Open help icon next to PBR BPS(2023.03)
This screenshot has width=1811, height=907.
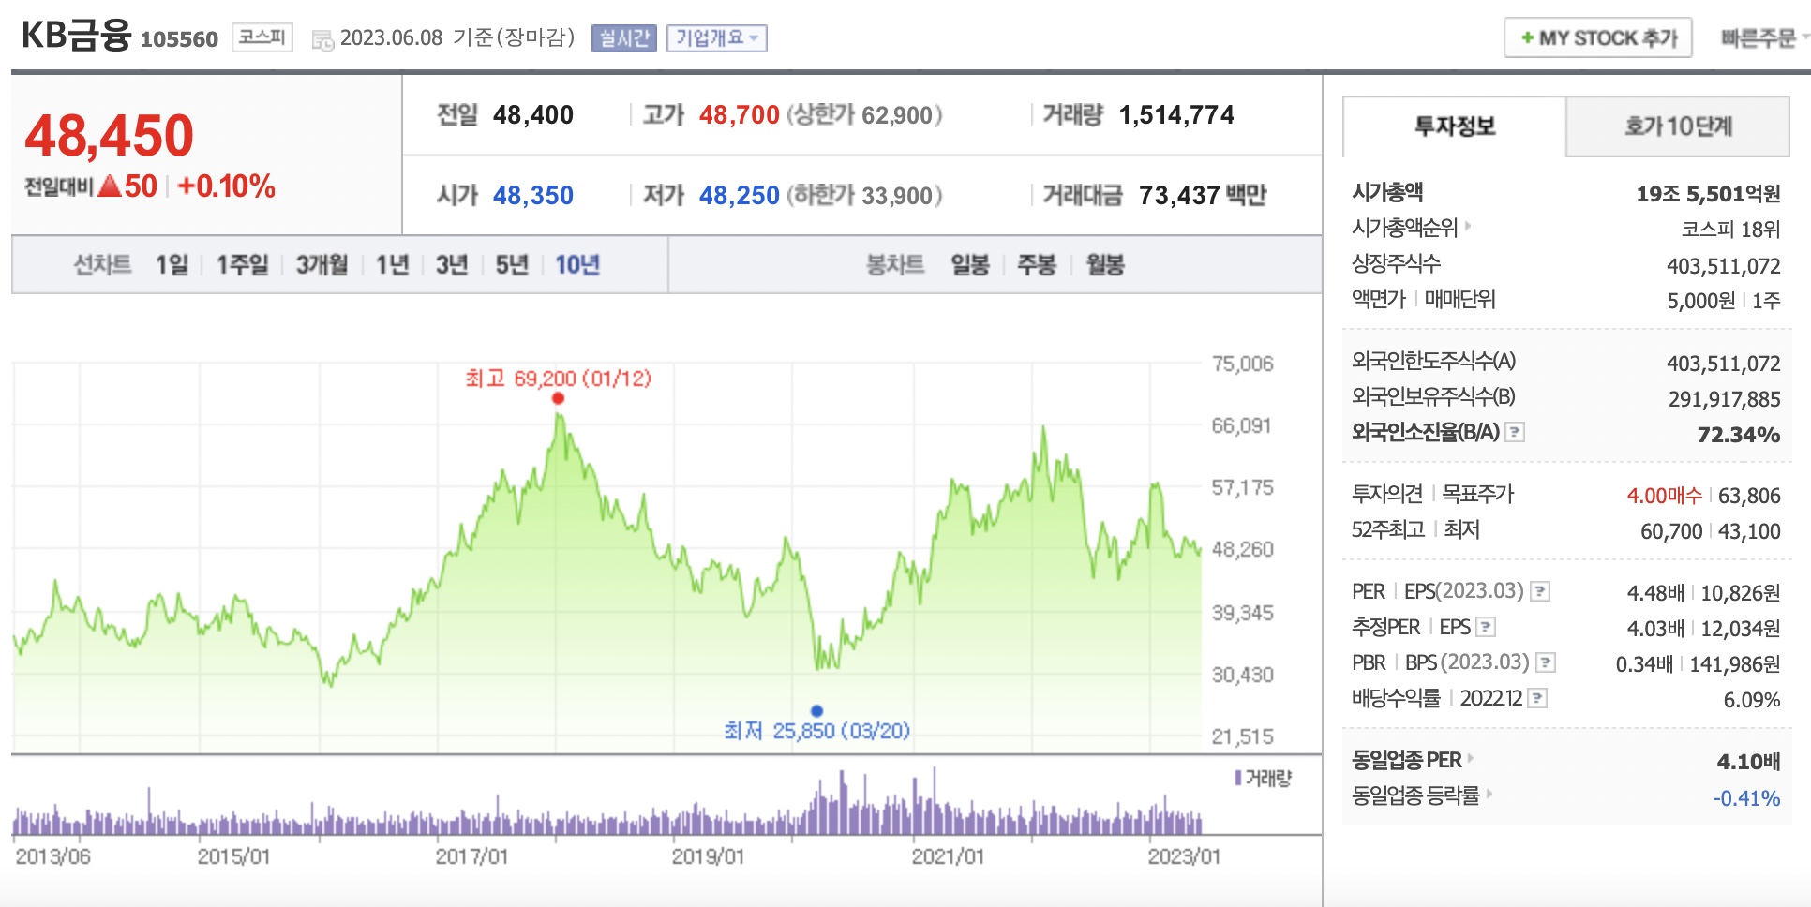(1546, 662)
